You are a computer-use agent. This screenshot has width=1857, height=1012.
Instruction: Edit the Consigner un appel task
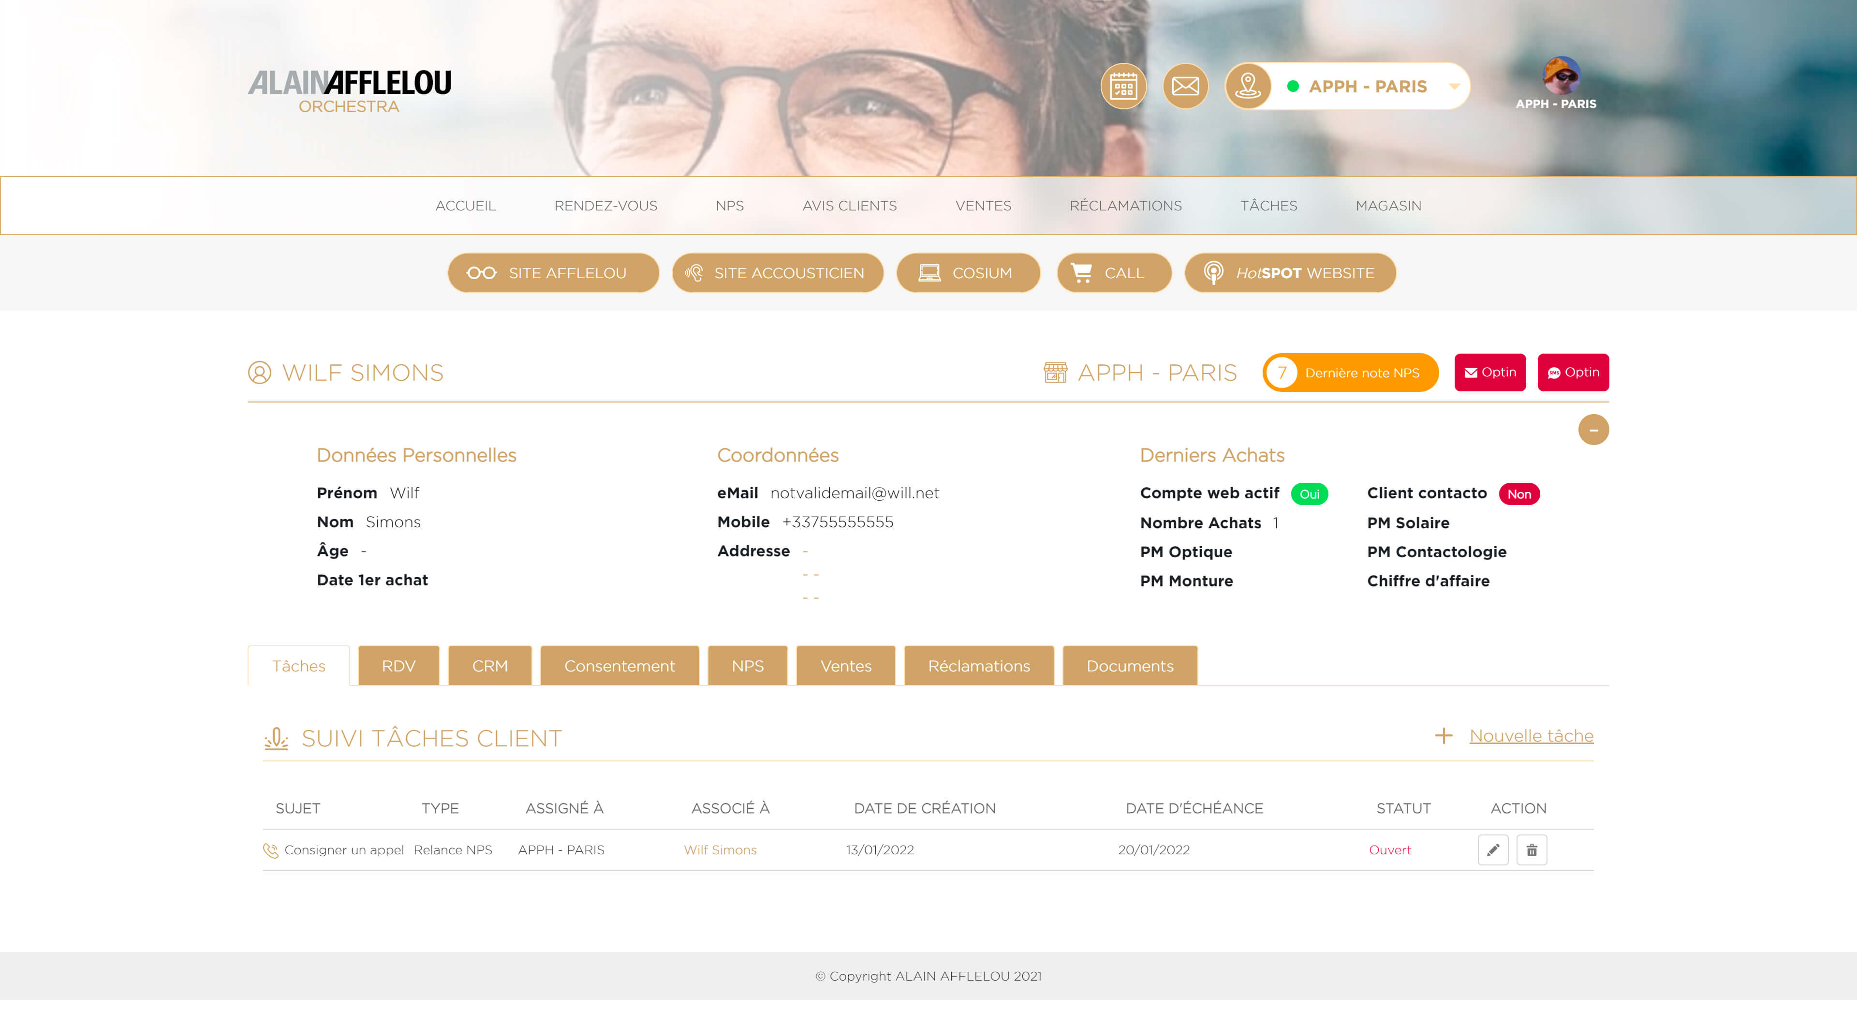pyautogui.click(x=1492, y=850)
